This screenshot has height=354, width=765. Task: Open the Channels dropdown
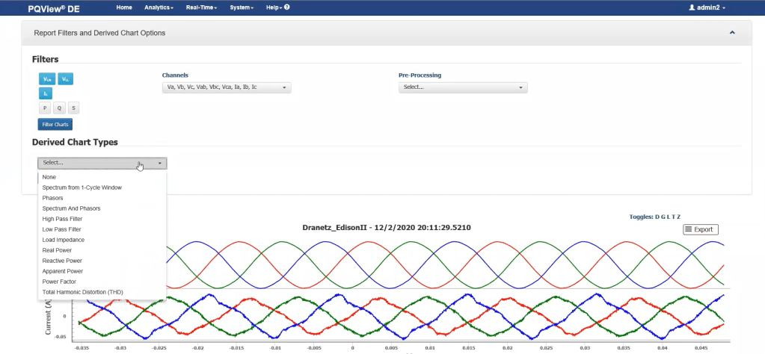click(x=226, y=87)
